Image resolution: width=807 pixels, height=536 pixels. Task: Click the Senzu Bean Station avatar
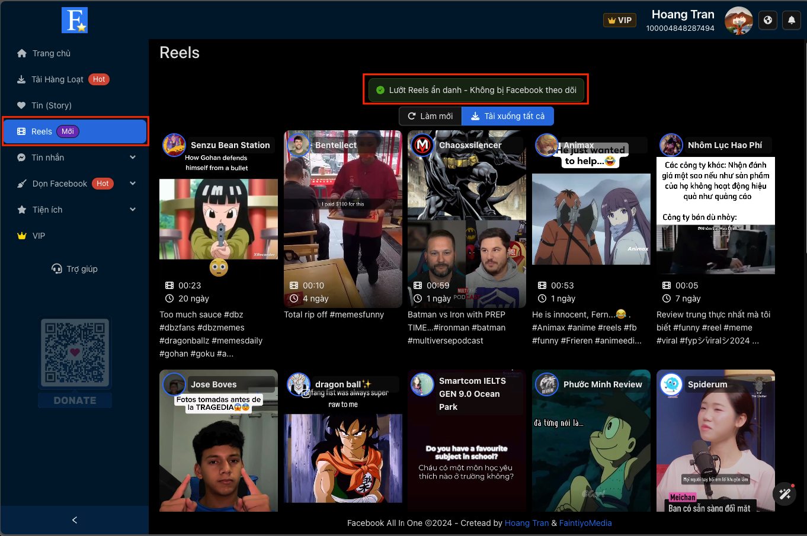click(x=174, y=145)
